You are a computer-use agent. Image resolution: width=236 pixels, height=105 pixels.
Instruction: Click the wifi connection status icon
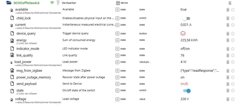tap(52, 3)
